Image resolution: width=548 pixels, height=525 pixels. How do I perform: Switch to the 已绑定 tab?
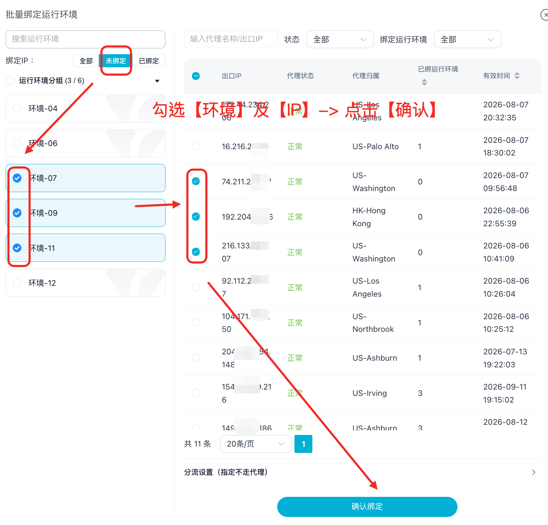(x=149, y=61)
